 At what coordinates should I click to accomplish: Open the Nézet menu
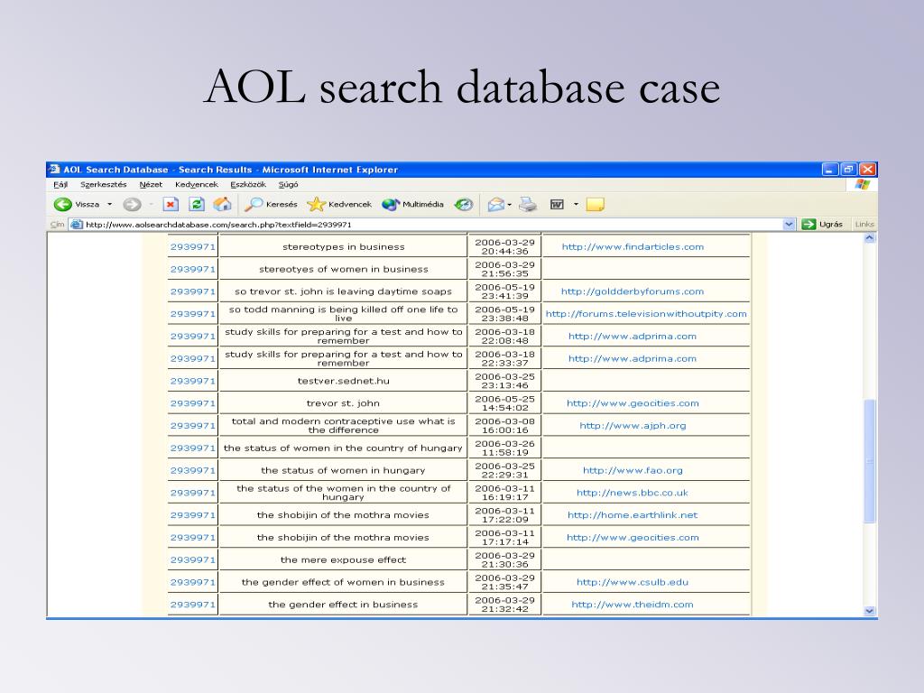(x=151, y=184)
